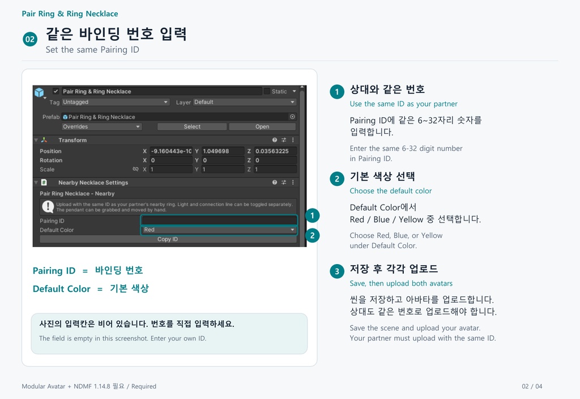Image resolution: width=580 pixels, height=399 pixels.
Task: Click the prefab Select button
Action: point(192,126)
